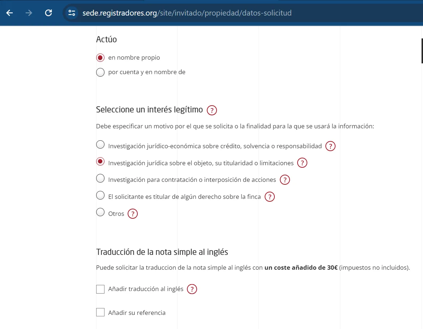Open site information icon in address bar

tap(72, 13)
